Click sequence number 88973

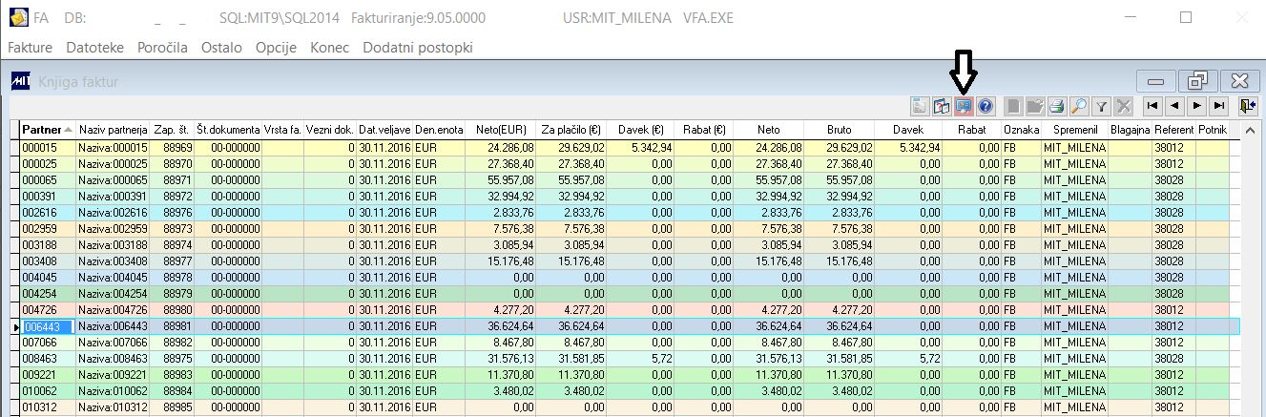pyautogui.click(x=172, y=229)
